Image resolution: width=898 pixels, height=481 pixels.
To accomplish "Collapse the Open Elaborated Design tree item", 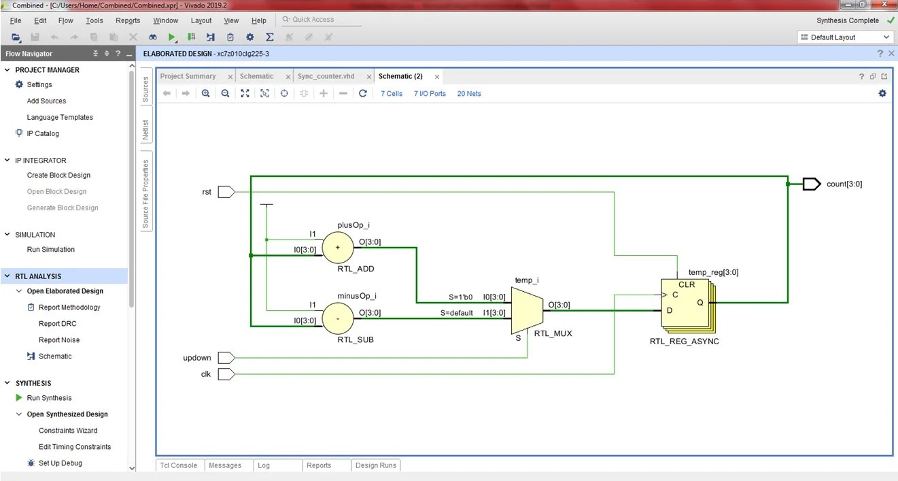I will (19, 291).
